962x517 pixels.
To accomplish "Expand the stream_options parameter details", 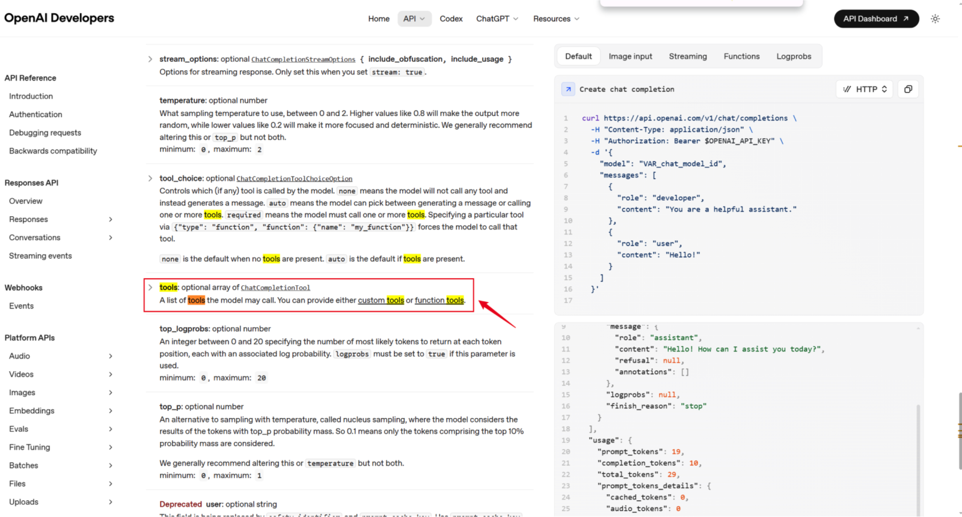I will coord(150,59).
